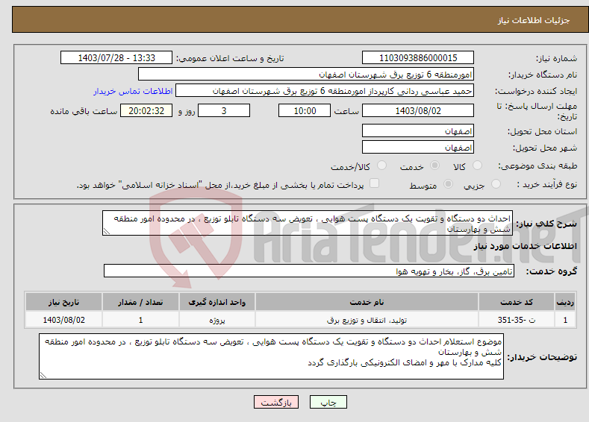Click the service name cell تولید، انتقال و توزیع برق
Image resolution: width=589 pixels, height=422 pixels.
click(367, 320)
